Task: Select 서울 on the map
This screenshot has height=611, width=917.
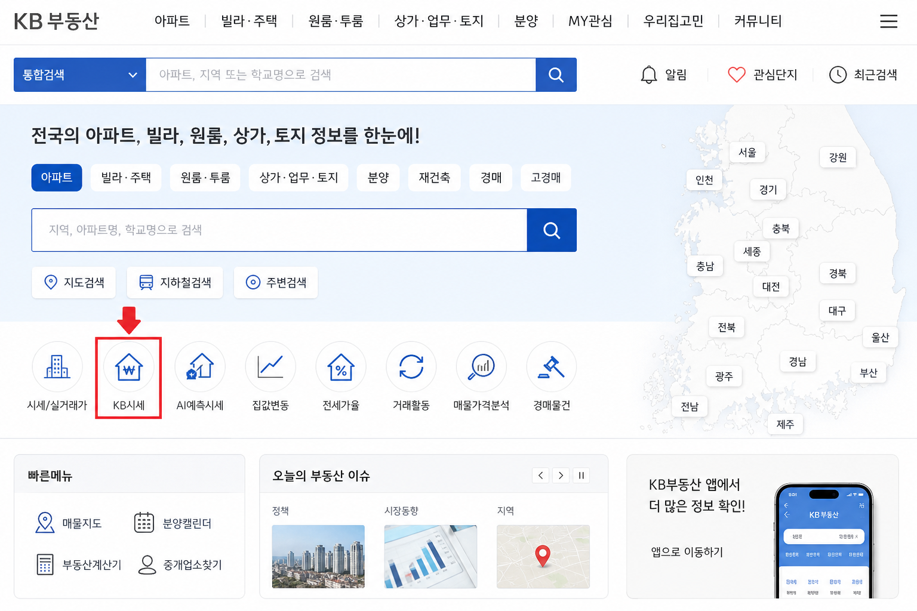Action: 747,152
